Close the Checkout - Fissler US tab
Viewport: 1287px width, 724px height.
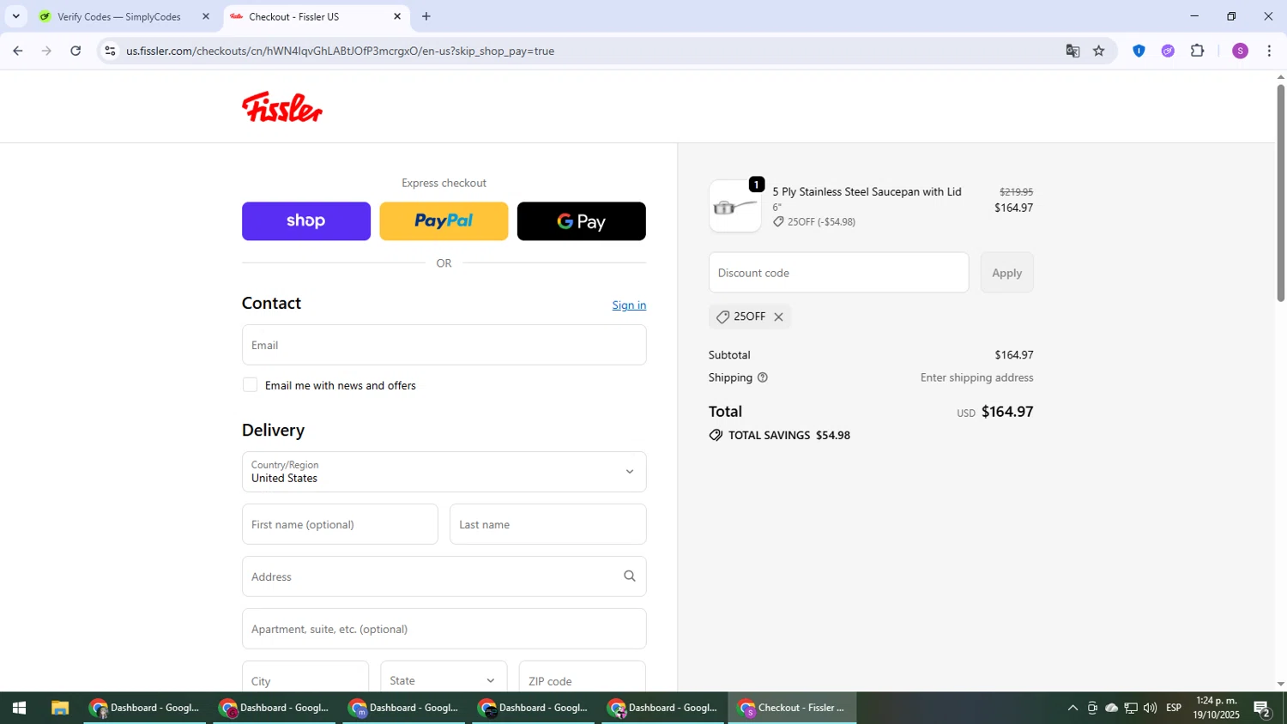tap(396, 16)
